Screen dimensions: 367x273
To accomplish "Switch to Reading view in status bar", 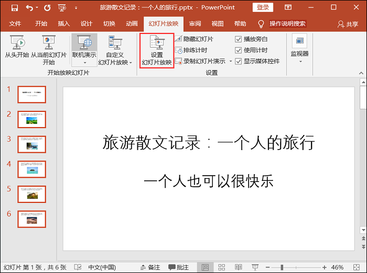I will 238,267.
